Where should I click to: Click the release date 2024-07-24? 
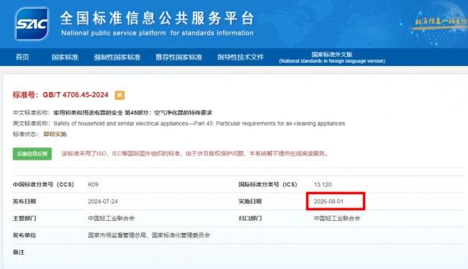click(103, 201)
